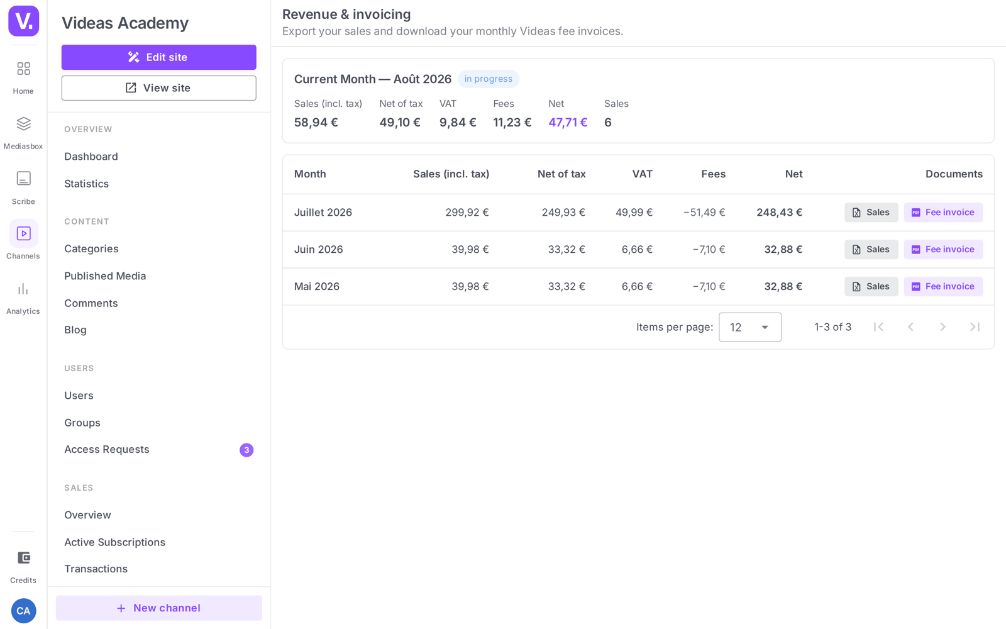Viewport: 1006px width, 629px height.
Task: Go to next page of invoices
Action: tap(942, 327)
